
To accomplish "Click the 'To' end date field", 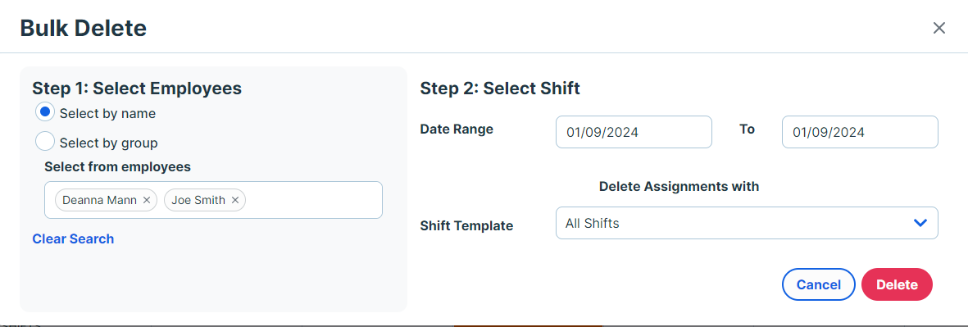I will pyautogui.click(x=860, y=132).
